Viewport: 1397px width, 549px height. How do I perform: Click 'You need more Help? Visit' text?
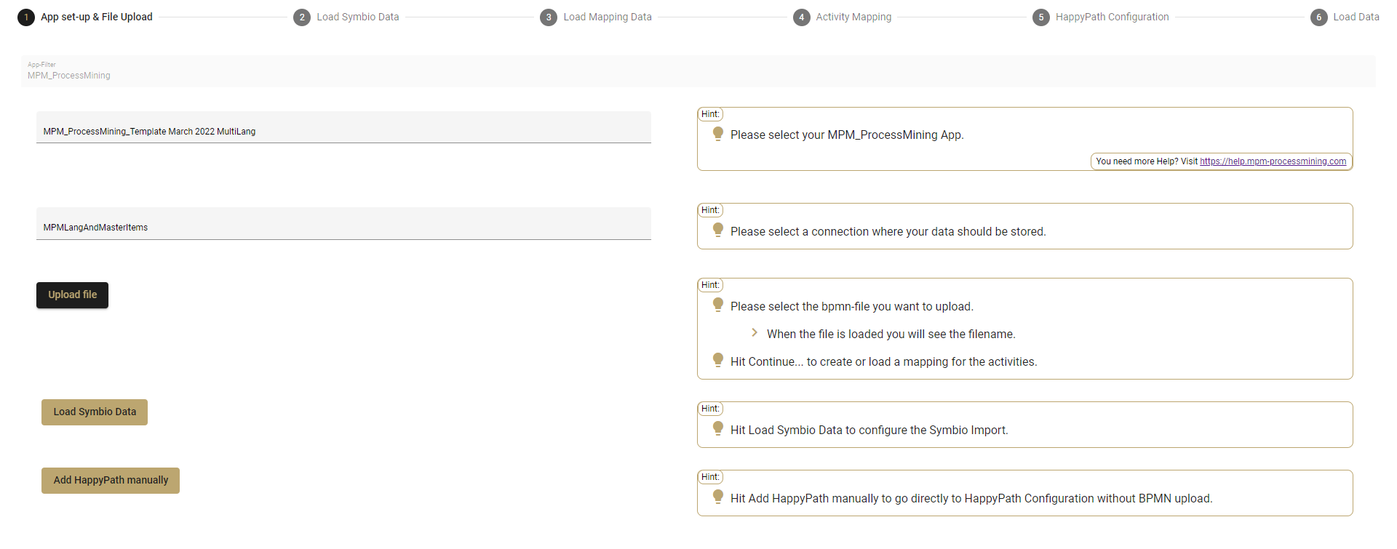1147,161
